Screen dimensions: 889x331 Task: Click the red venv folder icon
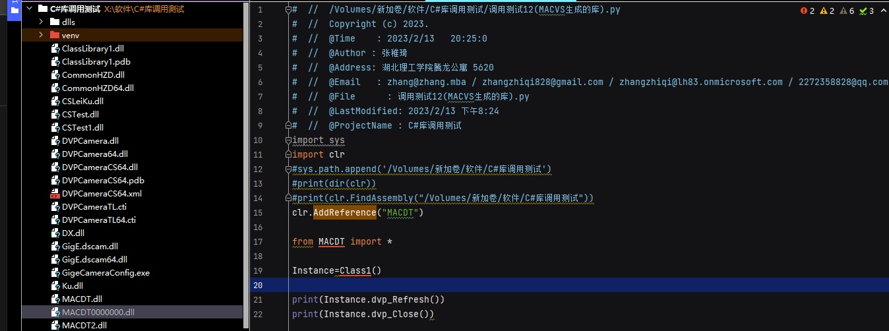tap(55, 35)
